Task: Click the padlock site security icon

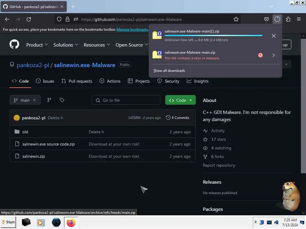Action: pos(68,19)
